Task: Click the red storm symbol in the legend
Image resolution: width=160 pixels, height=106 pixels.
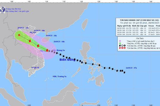Action: click(x=120, y=48)
